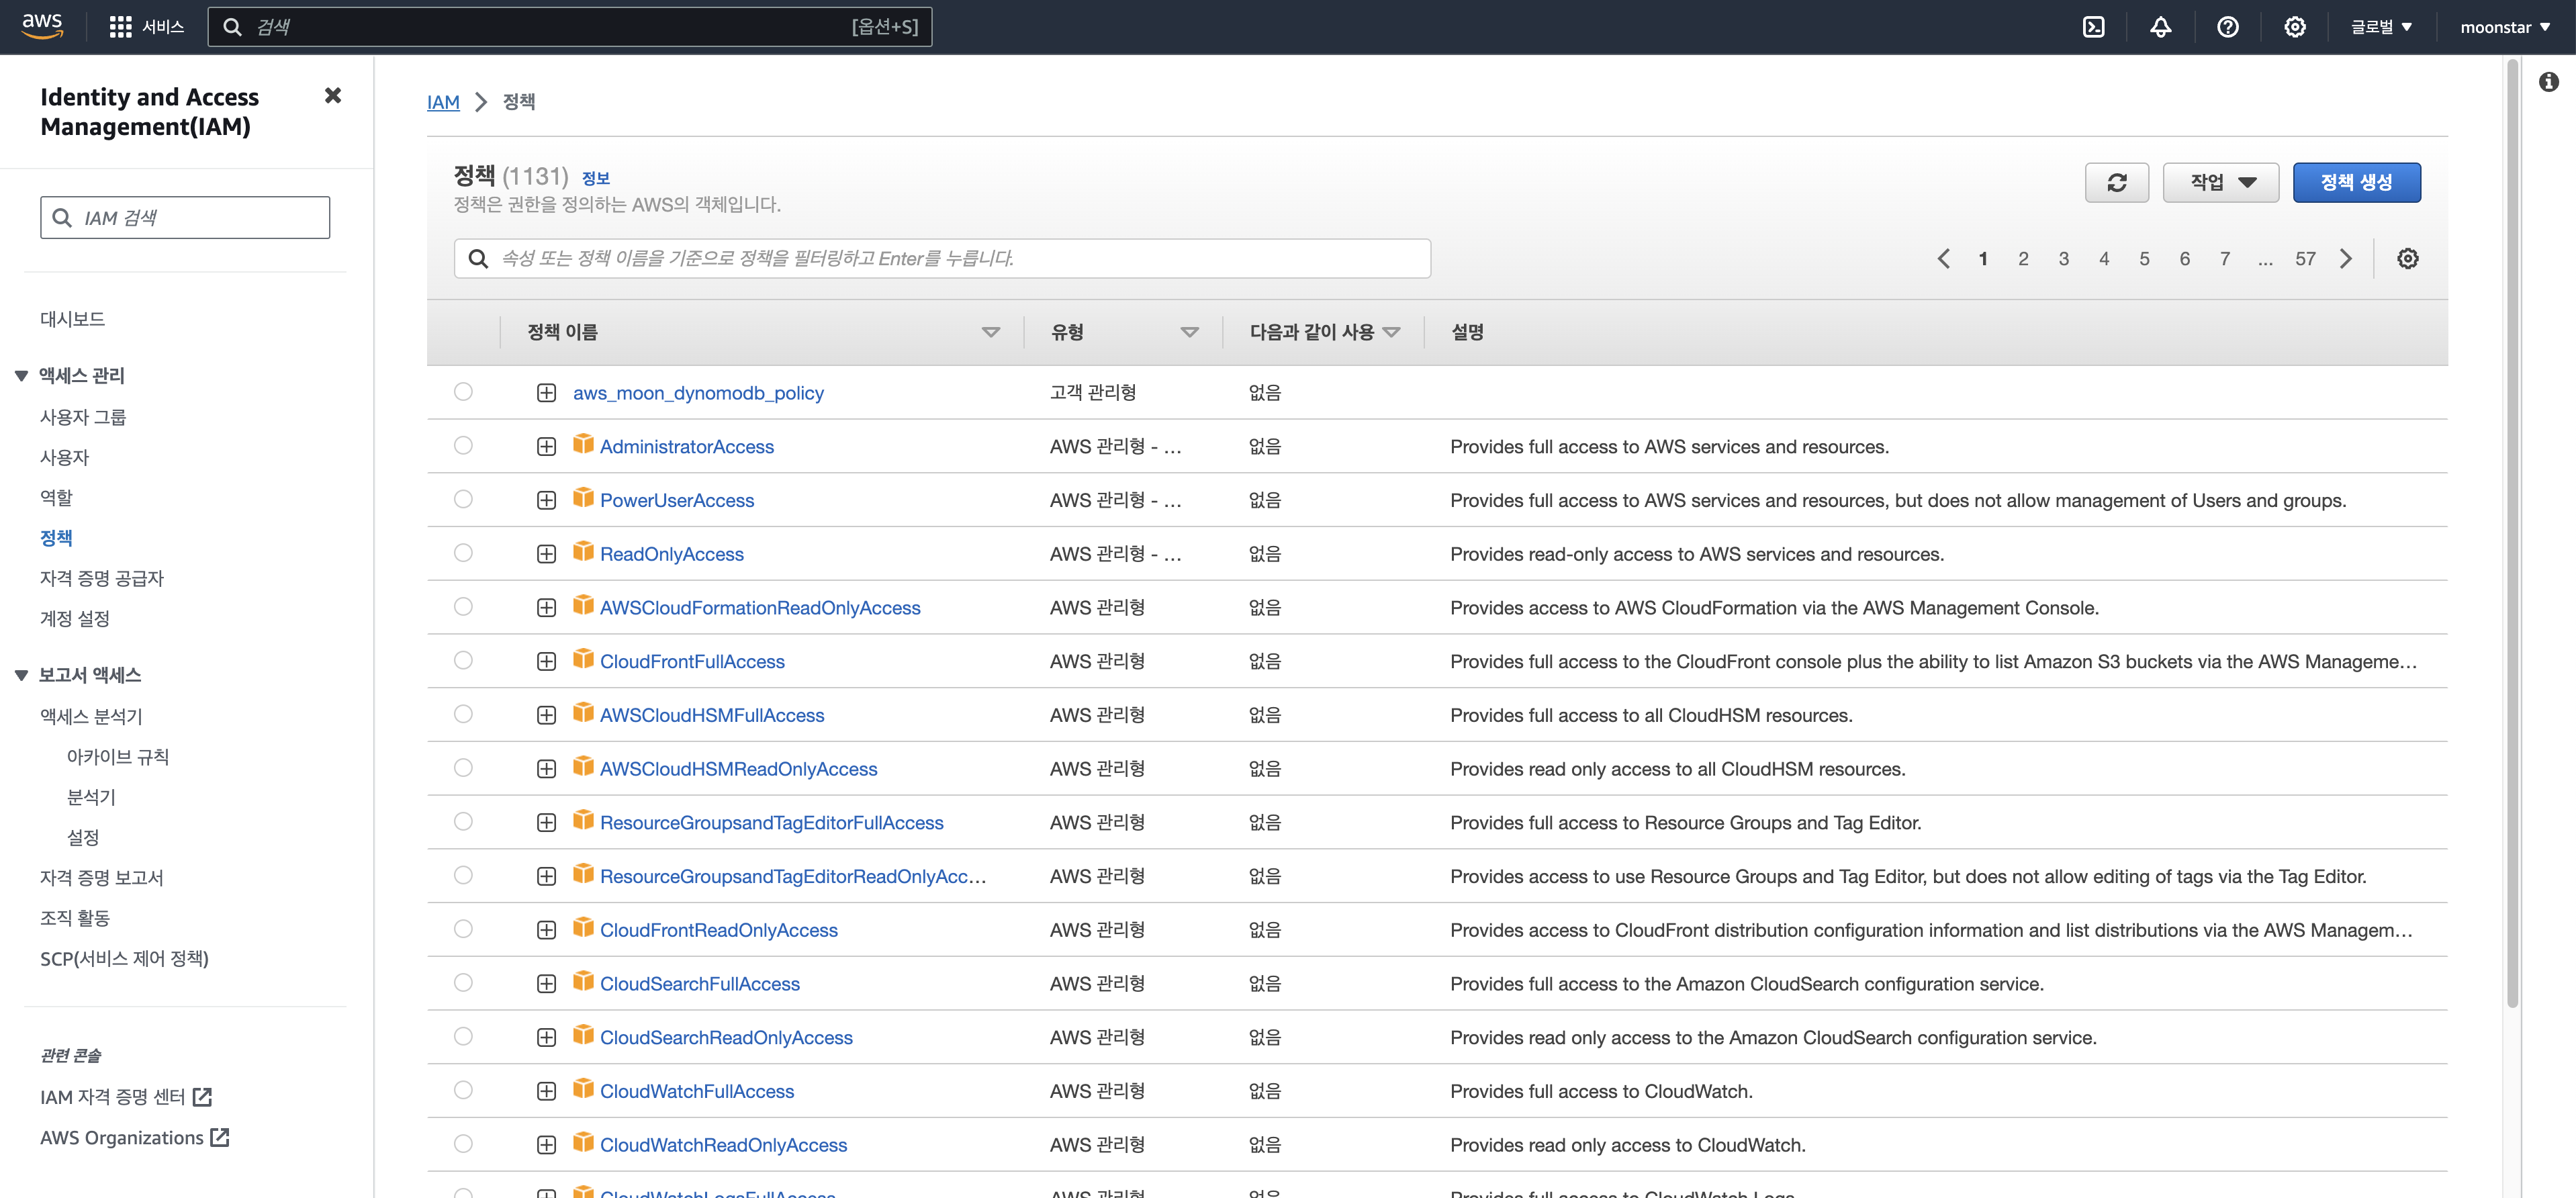Open the info panel icon at right edge
Viewport: 2576px width, 1198px height.
pos(2548,82)
